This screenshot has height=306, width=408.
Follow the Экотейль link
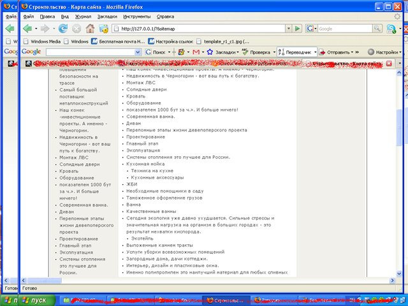pyautogui.click(x=143, y=238)
